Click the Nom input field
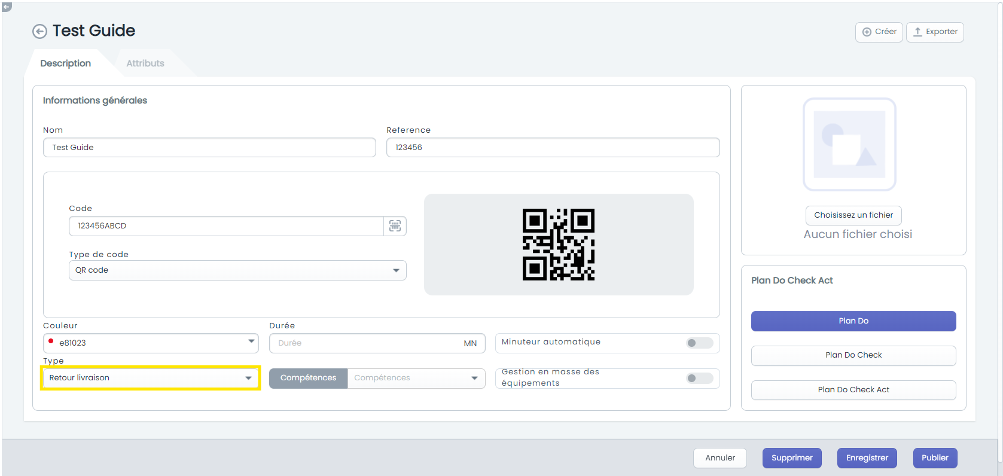The width and height of the screenshot is (1003, 476). click(209, 148)
